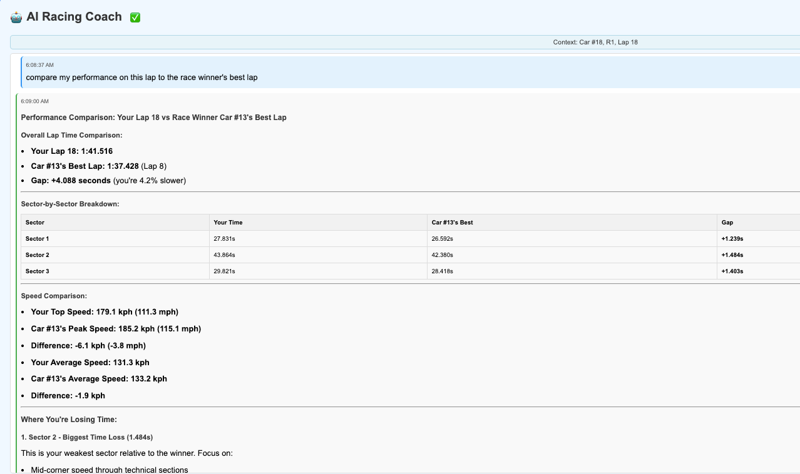
Task: Click the AI Racing Coach heading
Action: 74,17
